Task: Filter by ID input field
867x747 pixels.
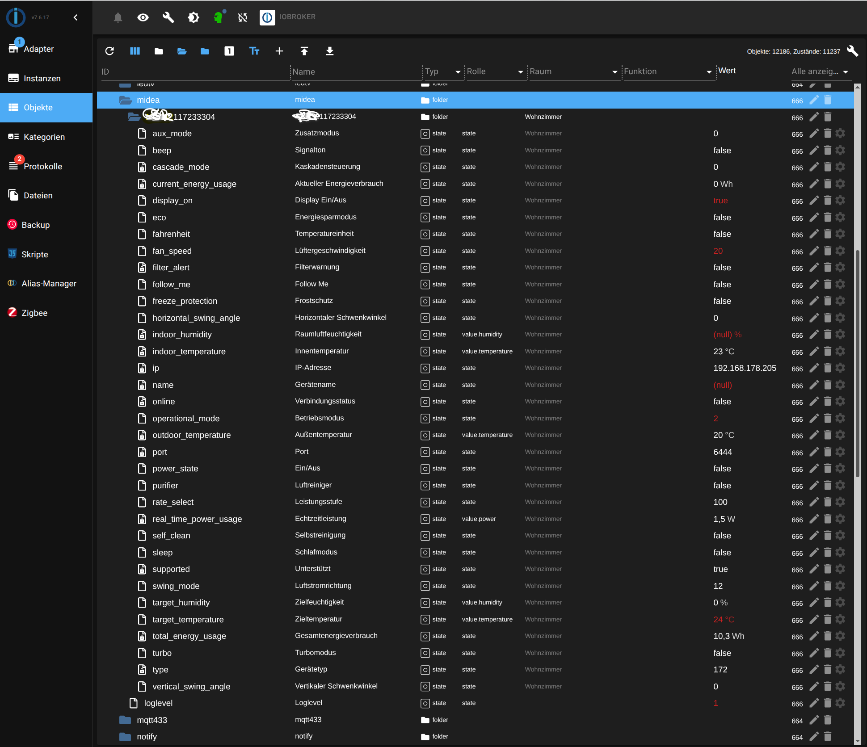Action: coord(195,72)
